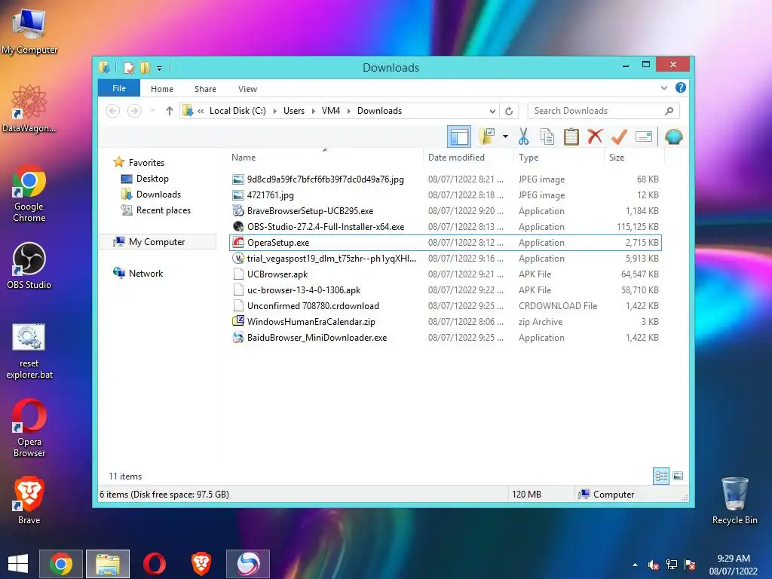Click Local Disk (C:) in breadcrumb path
Viewport: 772px width, 579px height.
pyautogui.click(x=237, y=111)
